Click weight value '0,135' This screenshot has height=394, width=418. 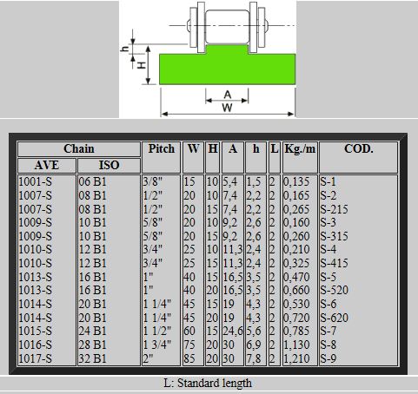coord(296,181)
